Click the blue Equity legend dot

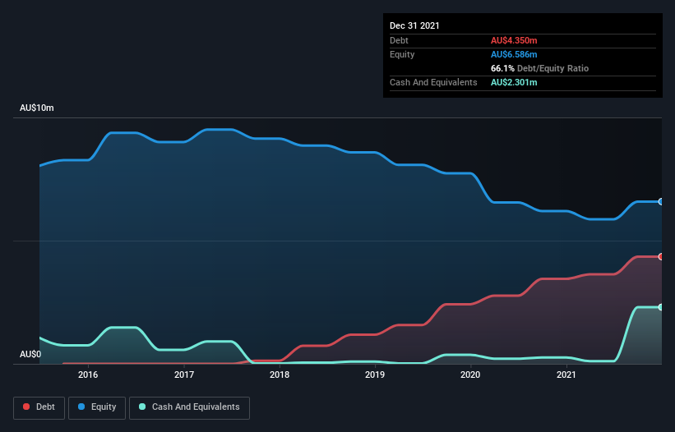[x=81, y=407]
